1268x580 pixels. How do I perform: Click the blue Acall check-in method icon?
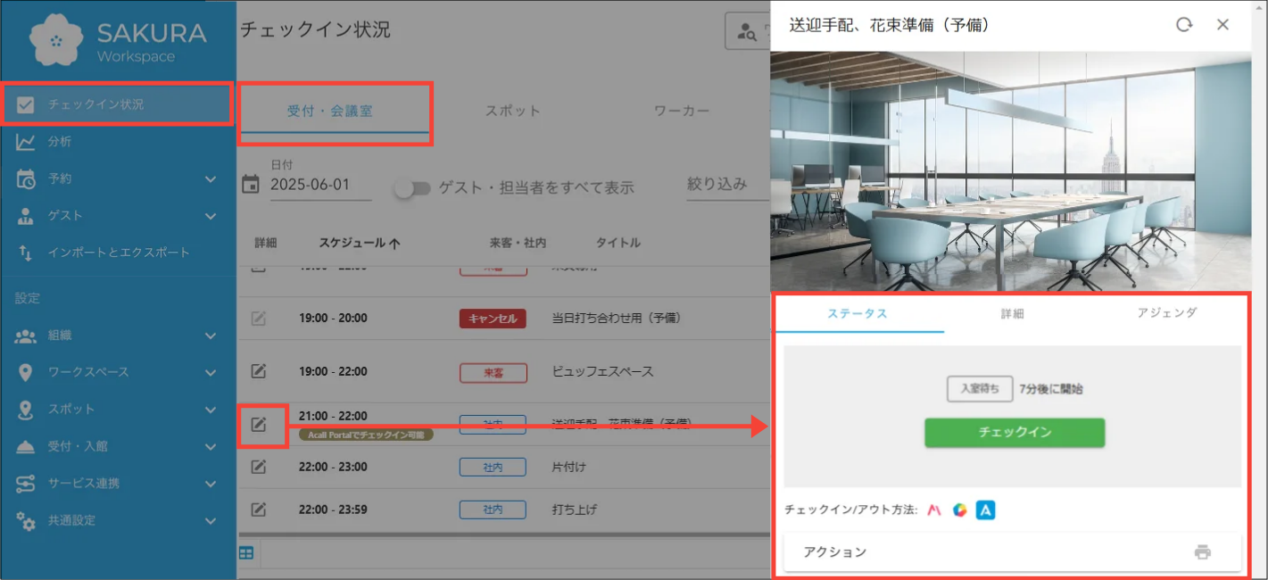coord(985,510)
